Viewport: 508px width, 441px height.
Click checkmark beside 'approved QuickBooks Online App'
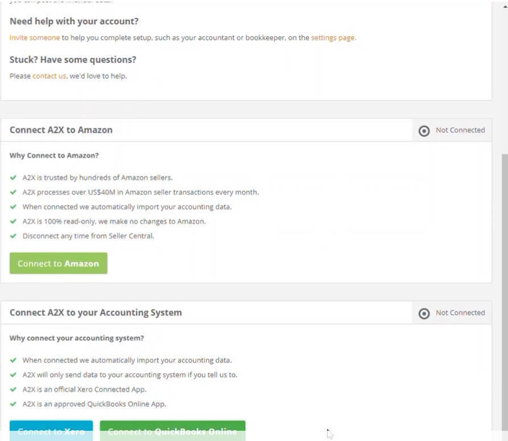pyautogui.click(x=13, y=404)
